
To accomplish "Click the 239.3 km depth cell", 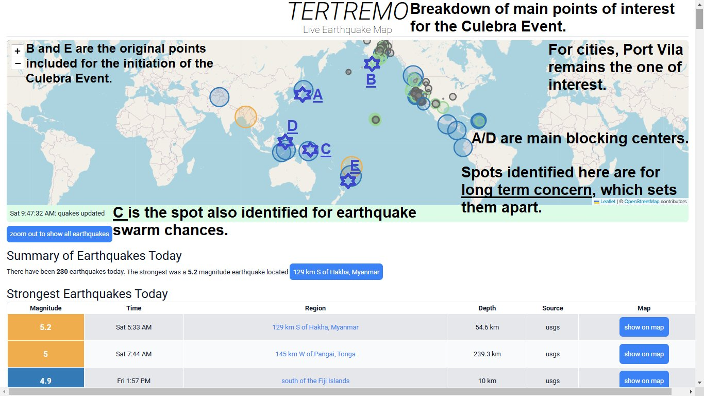I will [x=487, y=354].
